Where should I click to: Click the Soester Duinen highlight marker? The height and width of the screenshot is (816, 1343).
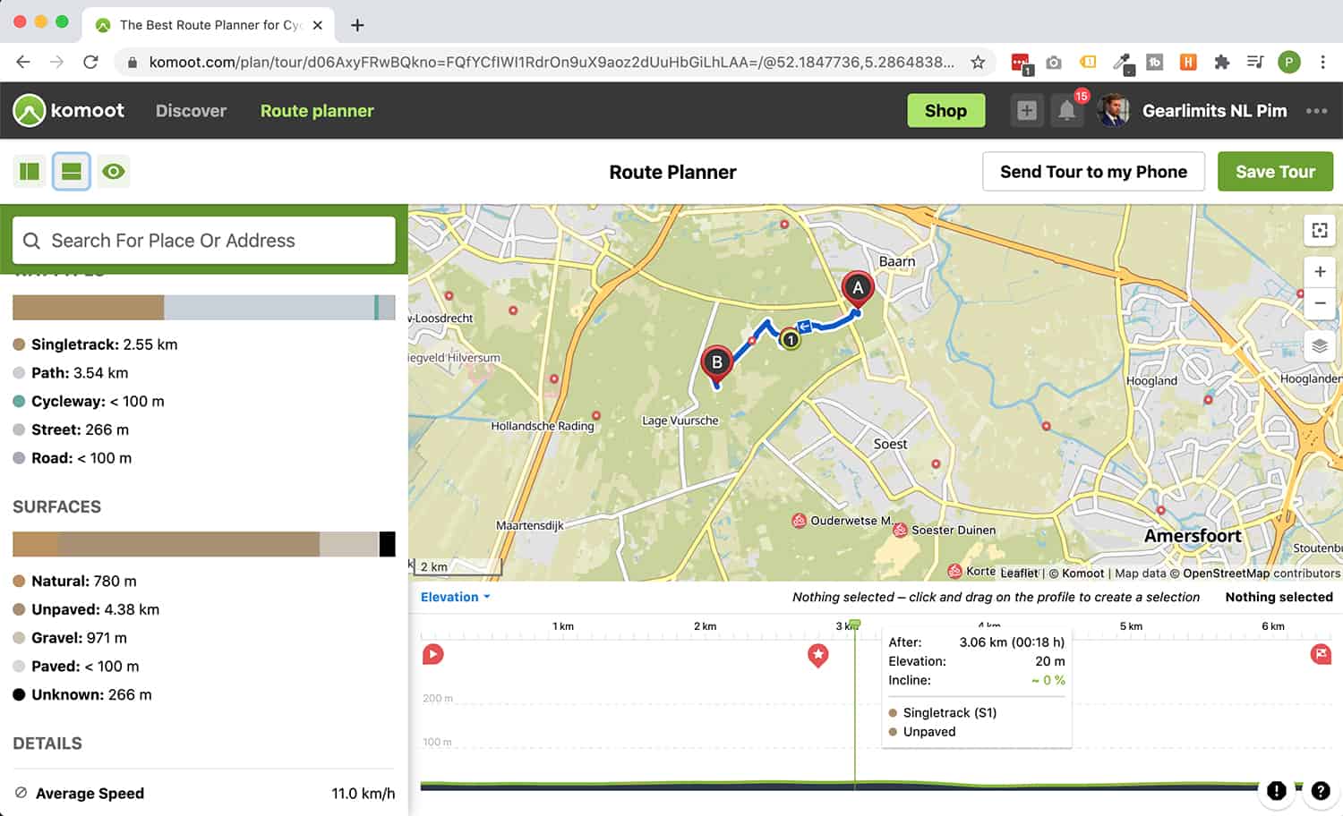pyautogui.click(x=900, y=531)
